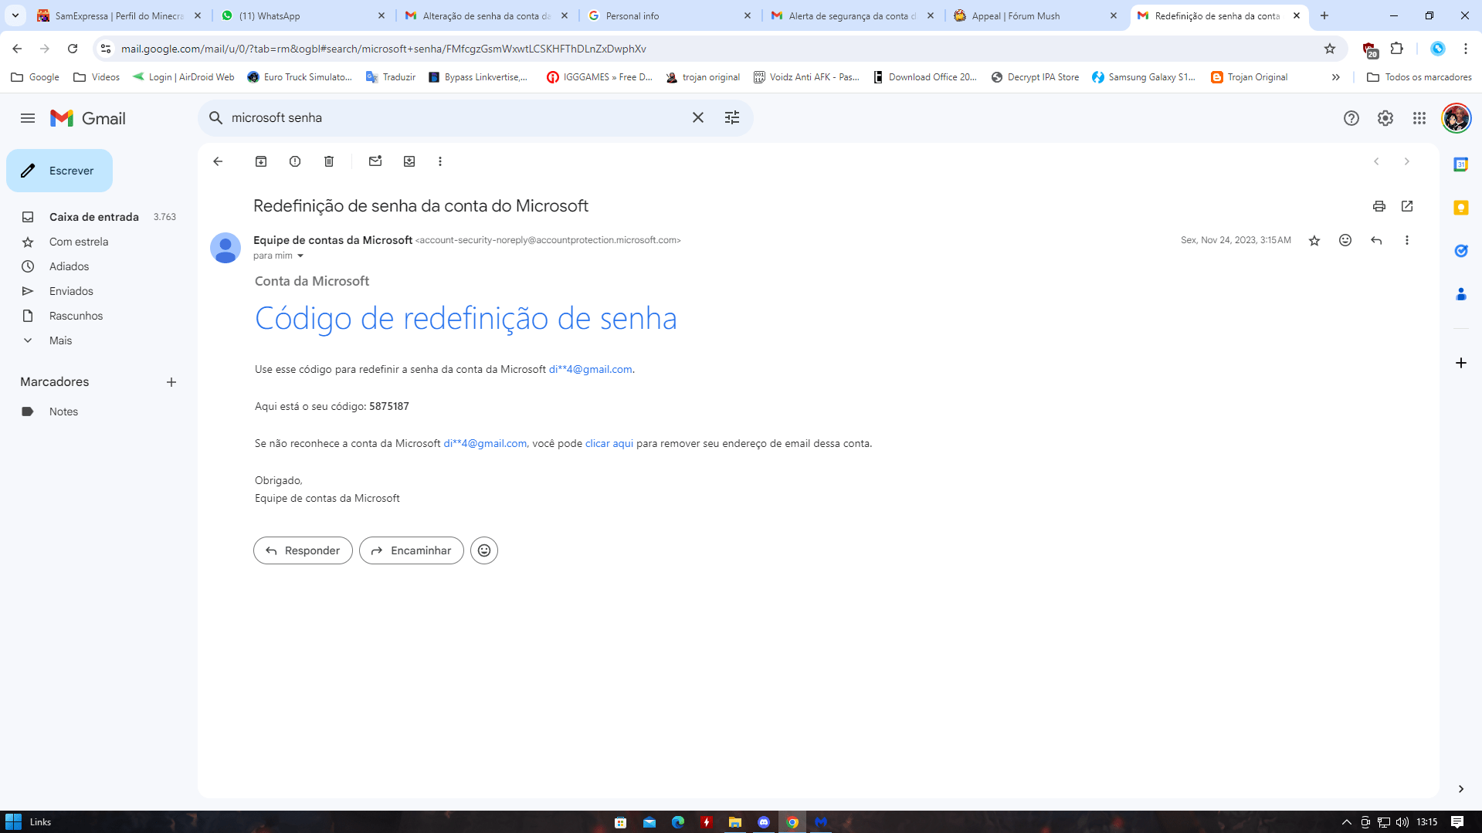Follow 'clicar aqui' link
This screenshot has height=833, width=1482.
(609, 443)
